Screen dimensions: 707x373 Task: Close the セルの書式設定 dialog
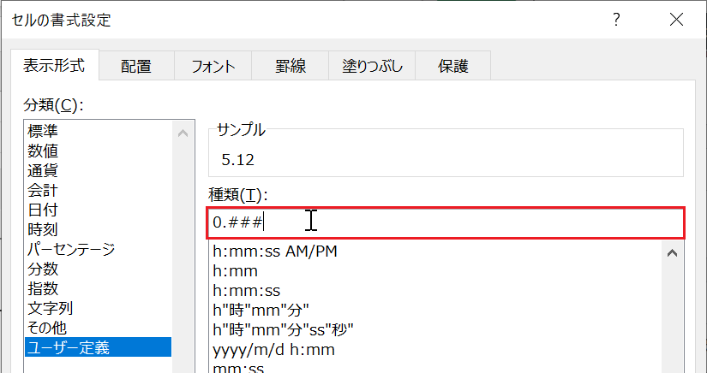[676, 19]
